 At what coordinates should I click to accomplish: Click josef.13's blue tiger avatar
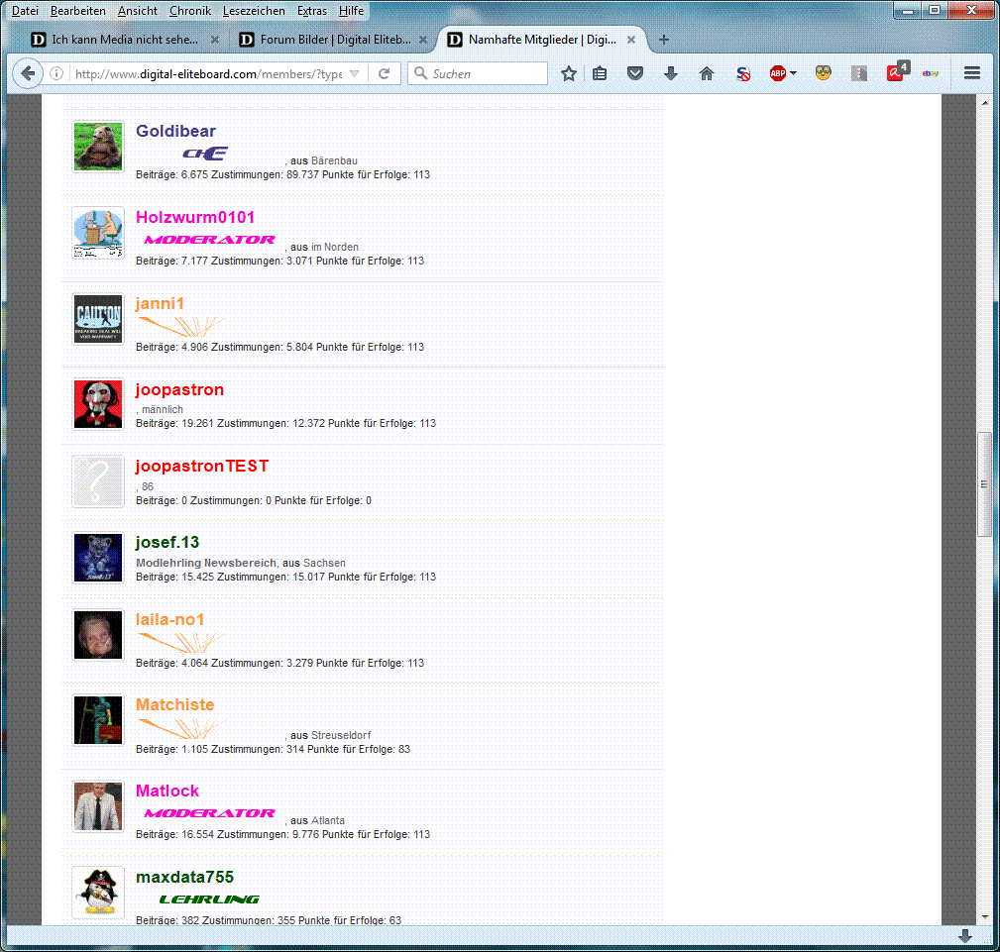click(97, 558)
